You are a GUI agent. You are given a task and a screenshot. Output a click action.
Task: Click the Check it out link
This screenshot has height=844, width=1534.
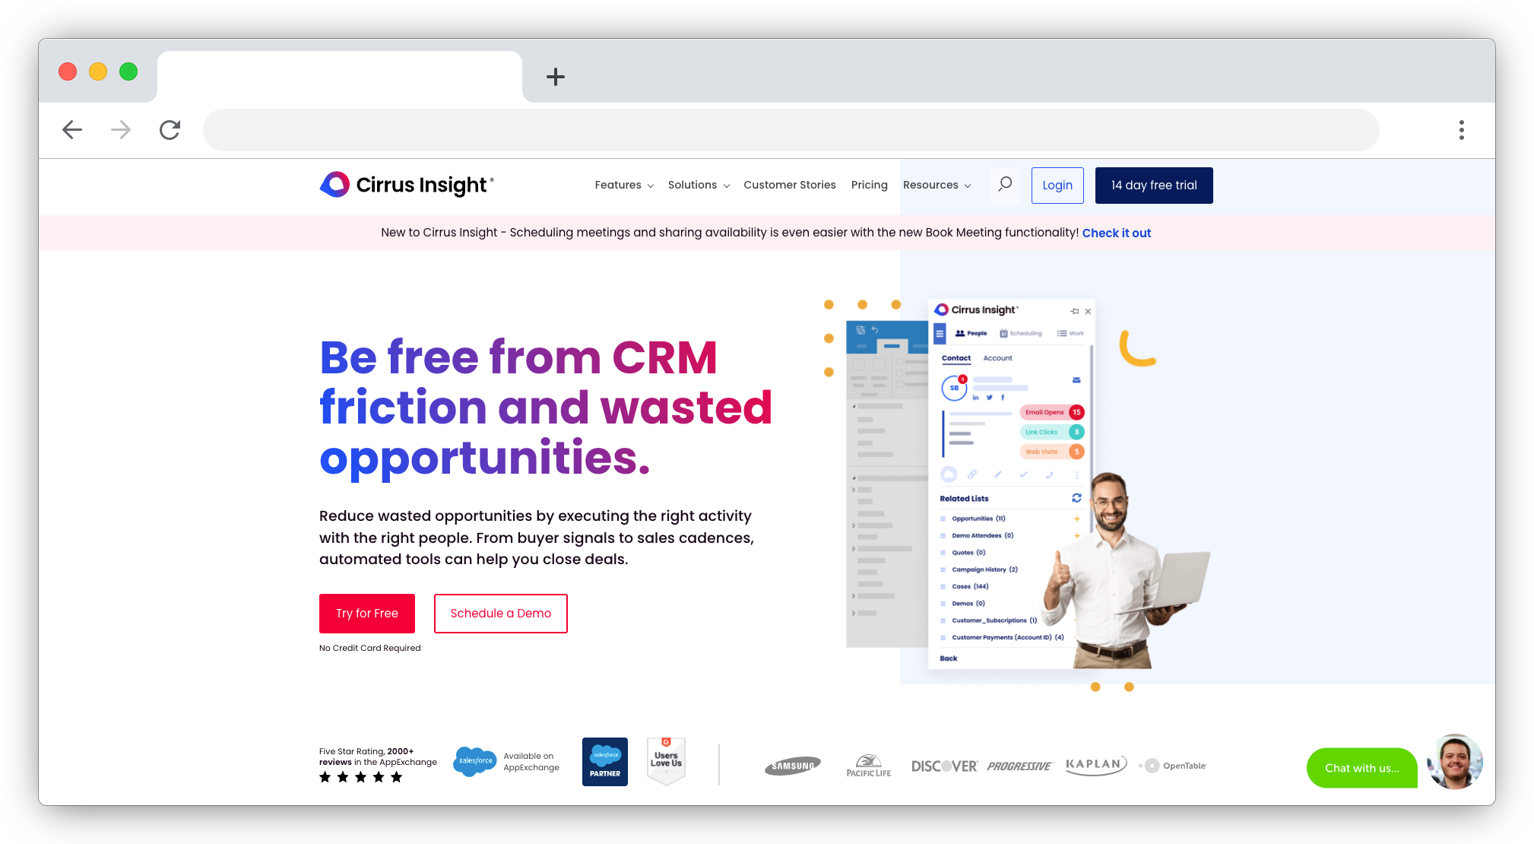pos(1117,233)
